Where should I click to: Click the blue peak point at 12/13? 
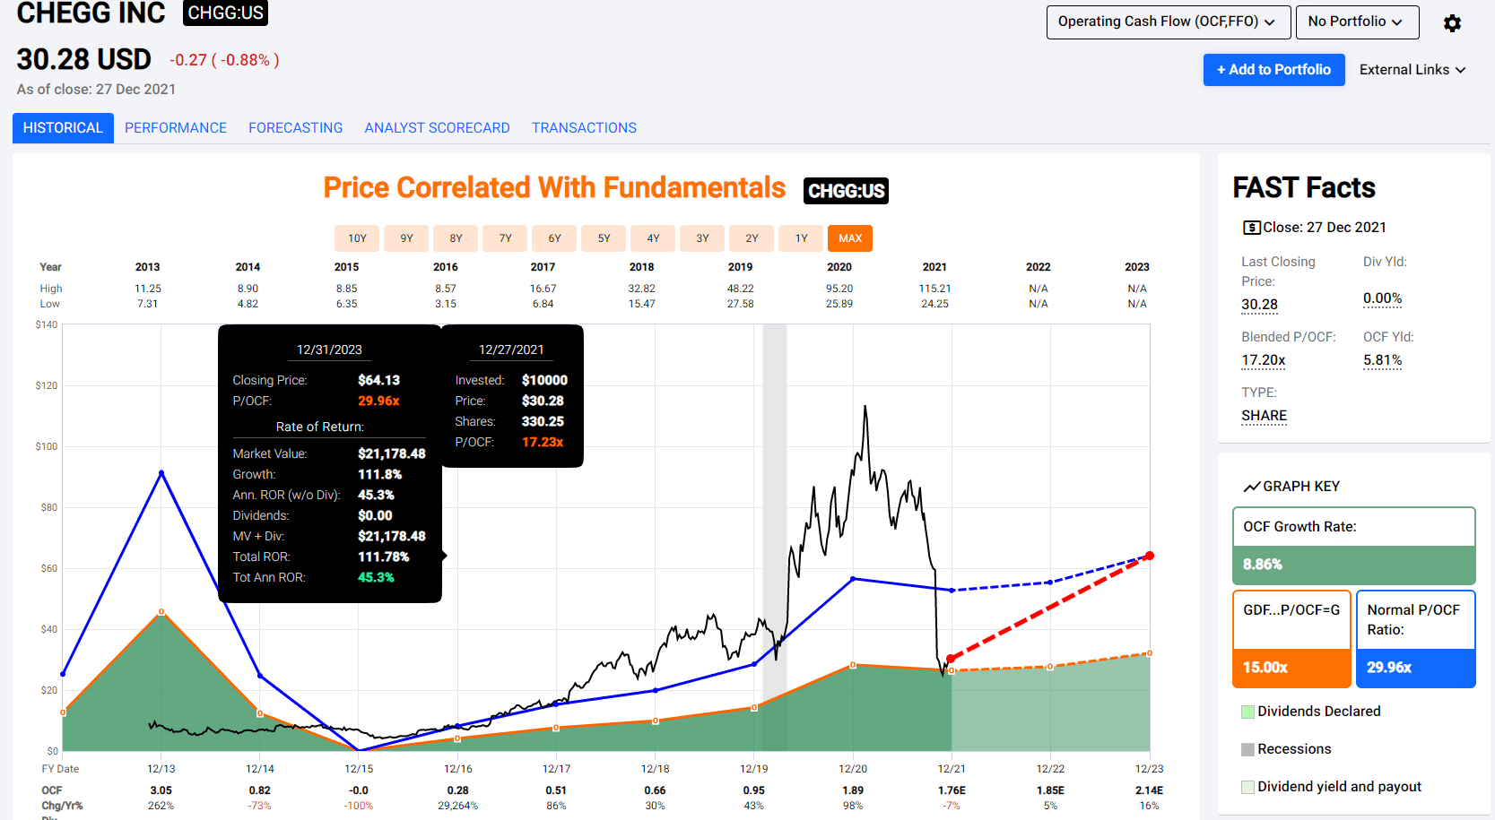pos(161,473)
